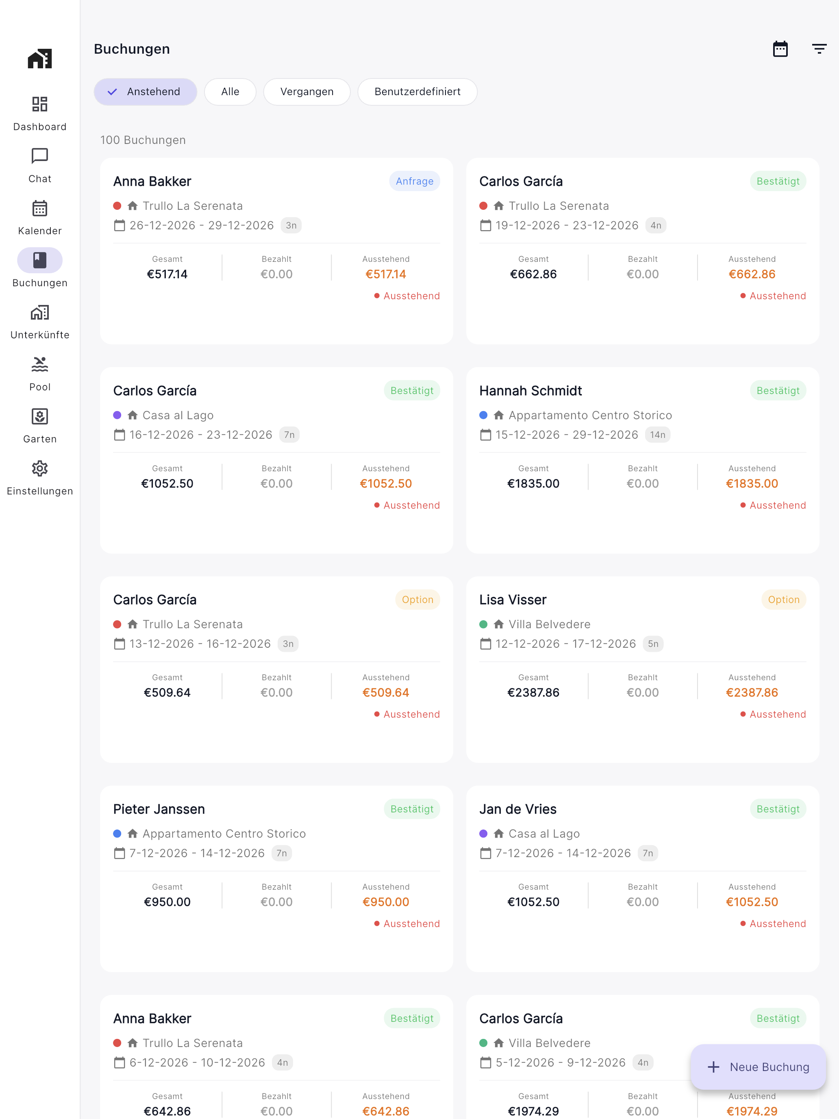Click "Trullo La Serenata" in the 19-12-2026 card
This screenshot has width=839, height=1119.
[559, 206]
